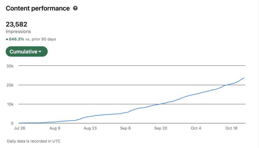Click the Daily data UTC note

(34, 141)
